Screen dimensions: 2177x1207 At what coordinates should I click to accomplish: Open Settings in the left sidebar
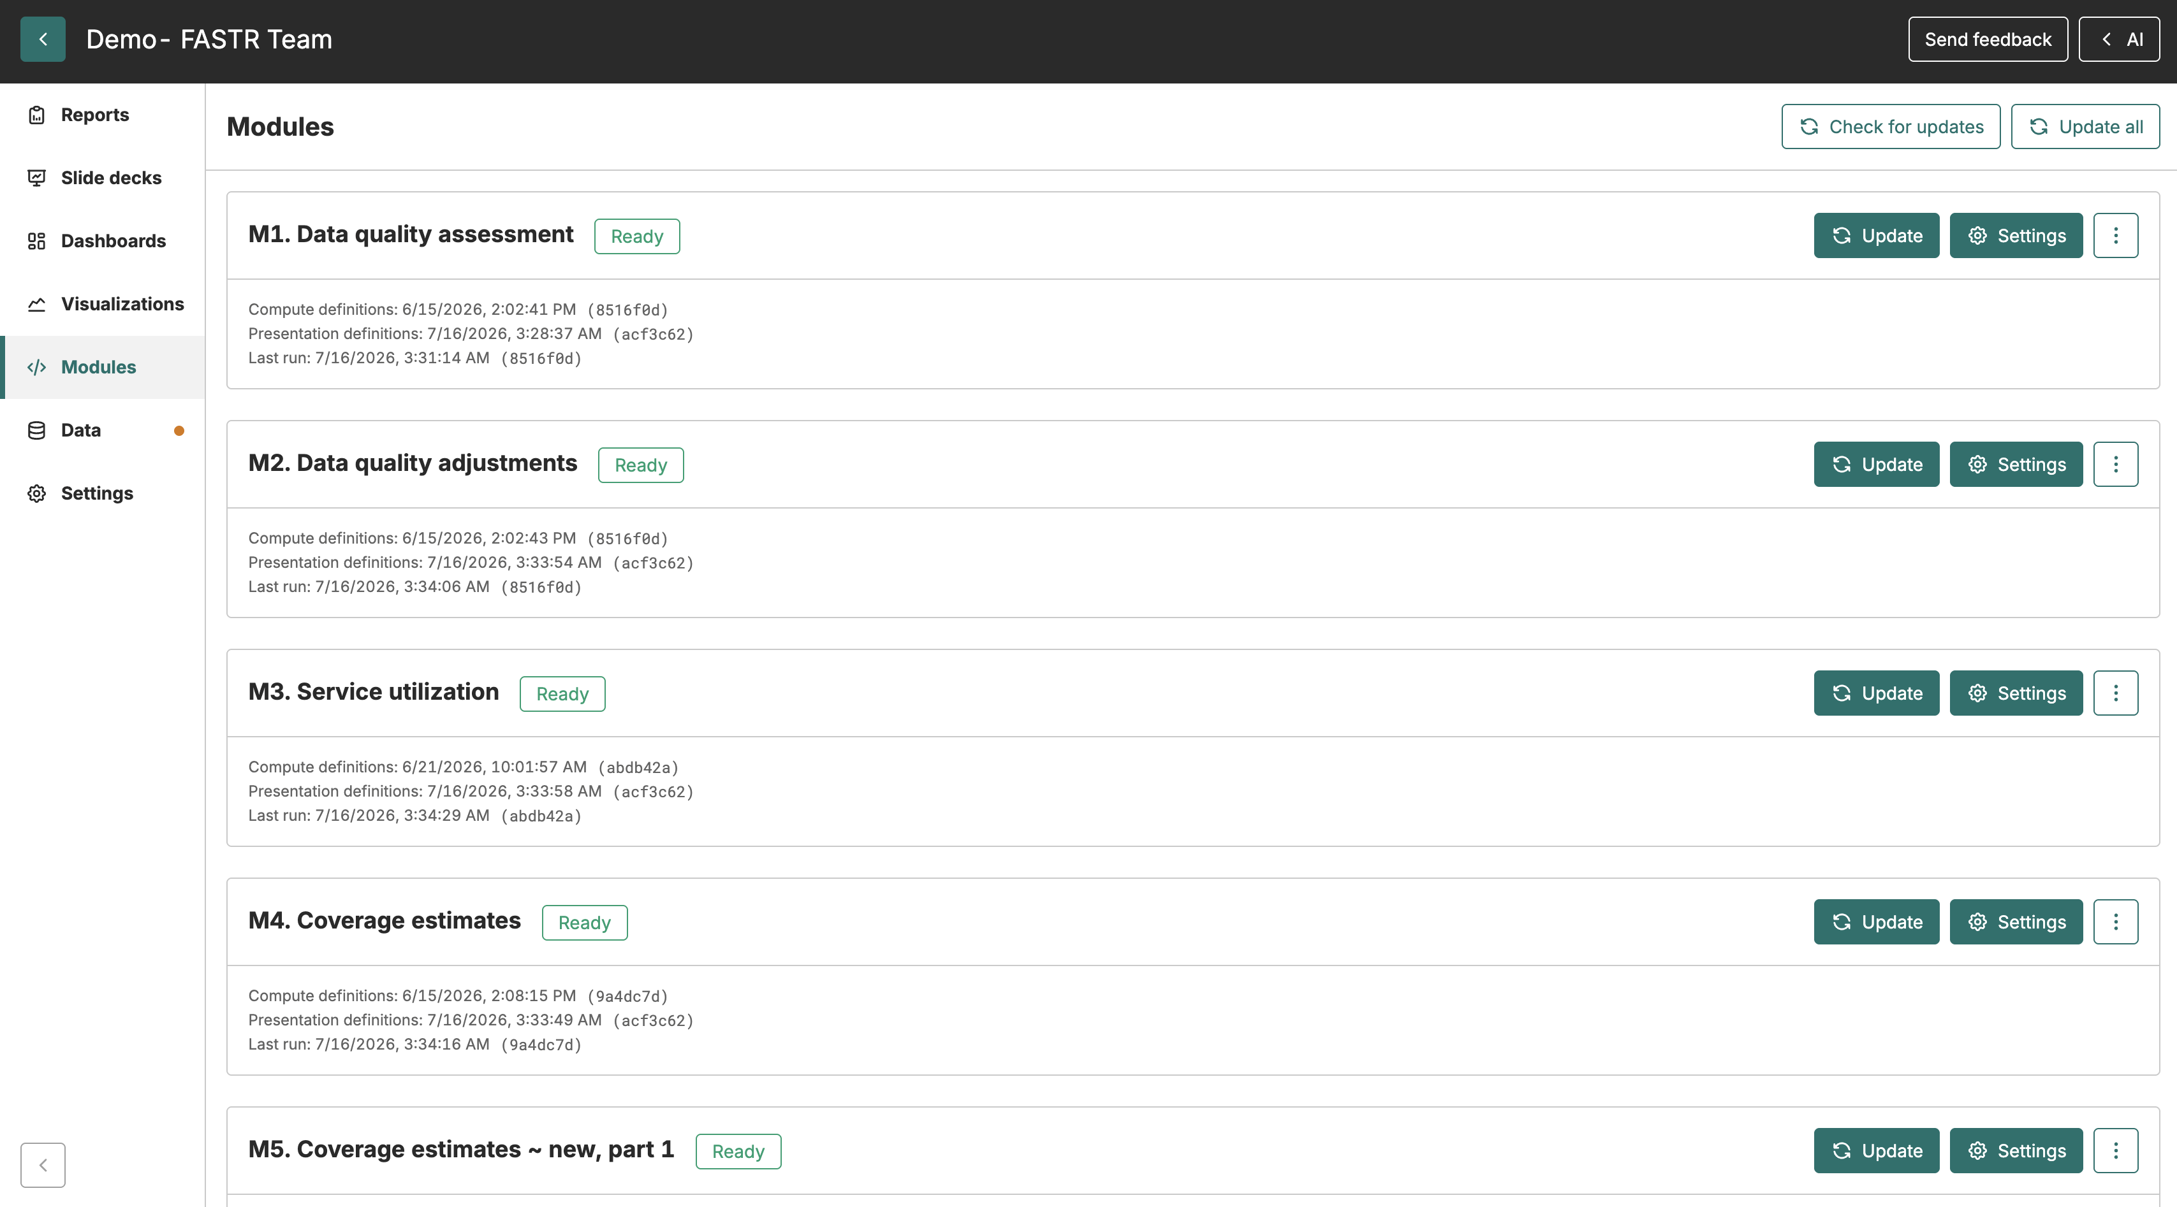[x=102, y=493]
